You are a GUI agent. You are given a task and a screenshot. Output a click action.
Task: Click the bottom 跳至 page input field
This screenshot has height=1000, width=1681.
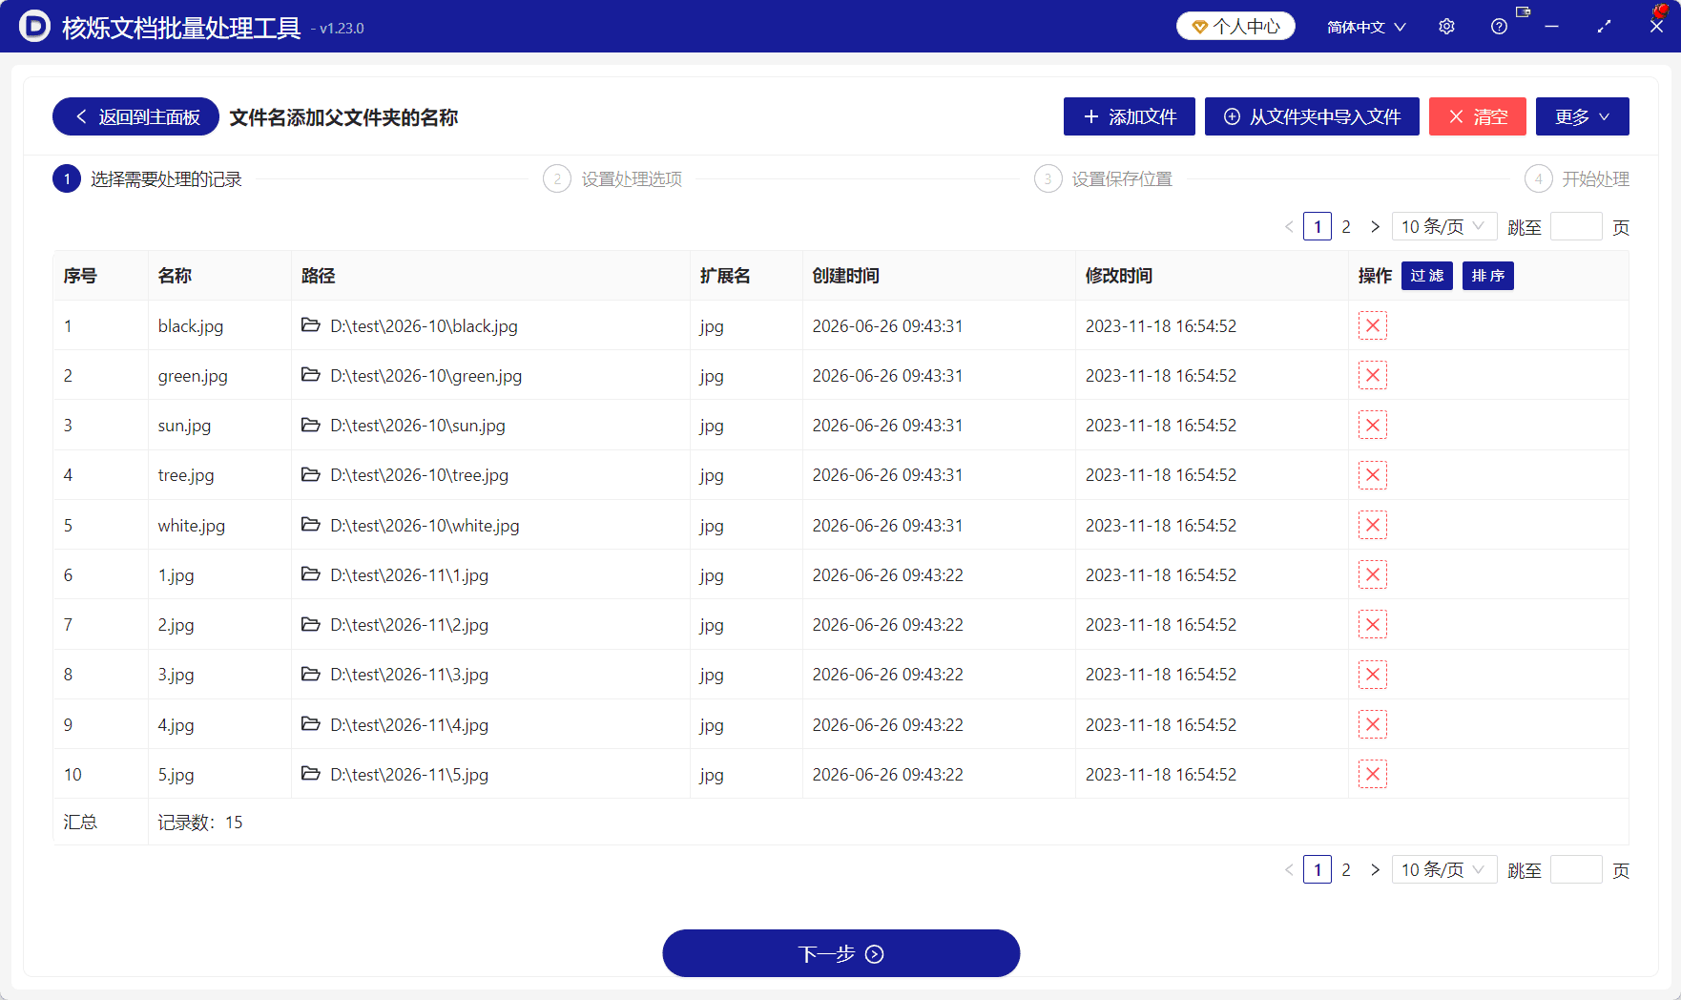pyautogui.click(x=1576, y=869)
